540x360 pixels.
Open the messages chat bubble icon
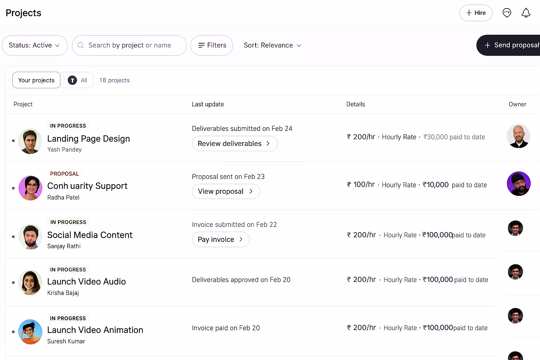tap(507, 13)
